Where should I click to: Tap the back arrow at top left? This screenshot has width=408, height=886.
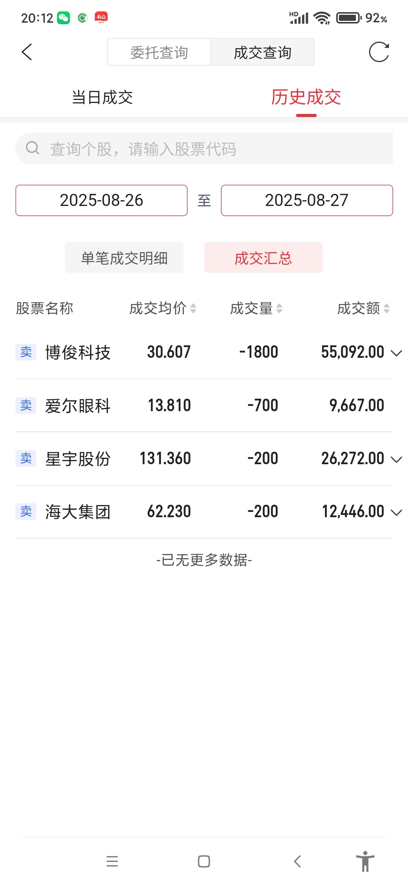[27, 52]
